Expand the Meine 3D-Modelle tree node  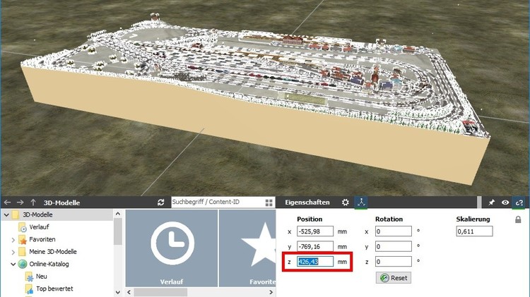pos(13,252)
